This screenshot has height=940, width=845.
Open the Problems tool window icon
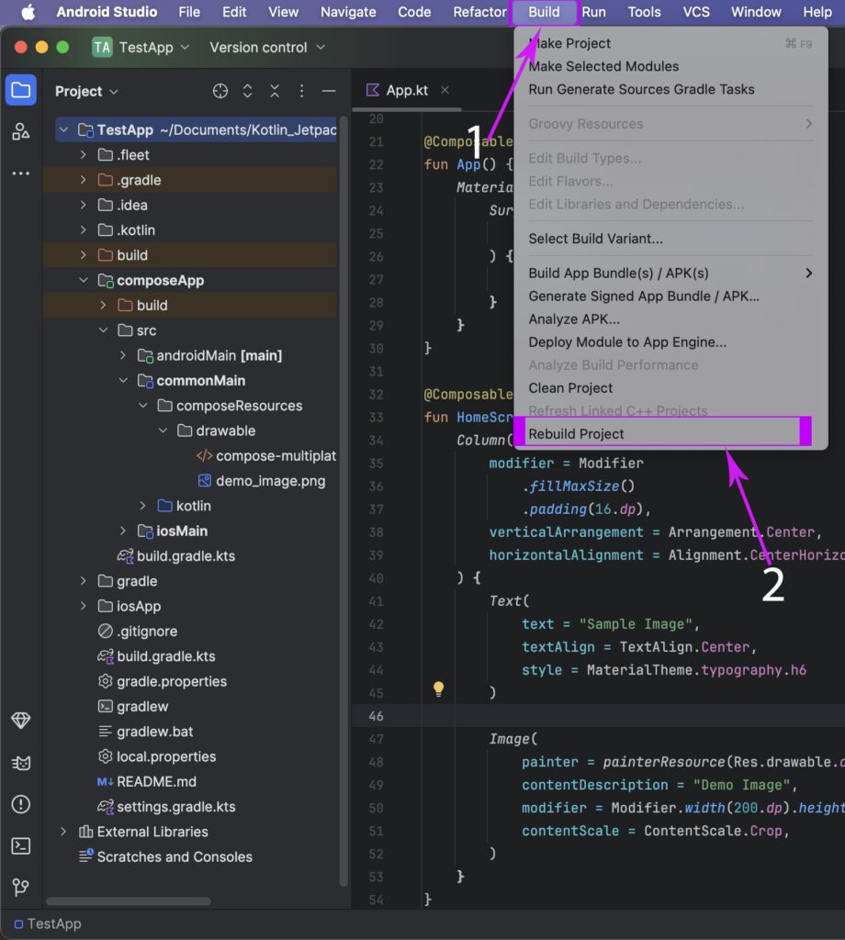pyautogui.click(x=20, y=804)
